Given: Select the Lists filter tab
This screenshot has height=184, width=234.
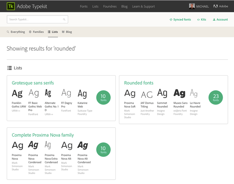Looking at the screenshot, I should coord(53,32).
